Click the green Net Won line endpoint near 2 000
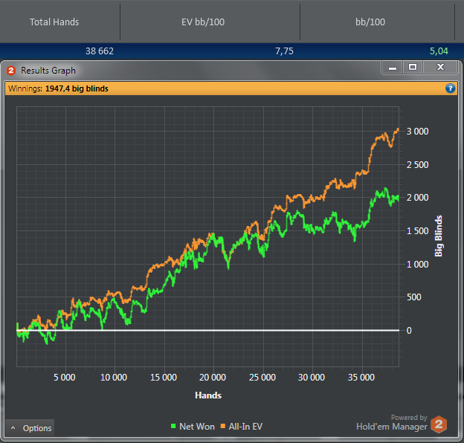464x443 pixels. click(x=398, y=198)
